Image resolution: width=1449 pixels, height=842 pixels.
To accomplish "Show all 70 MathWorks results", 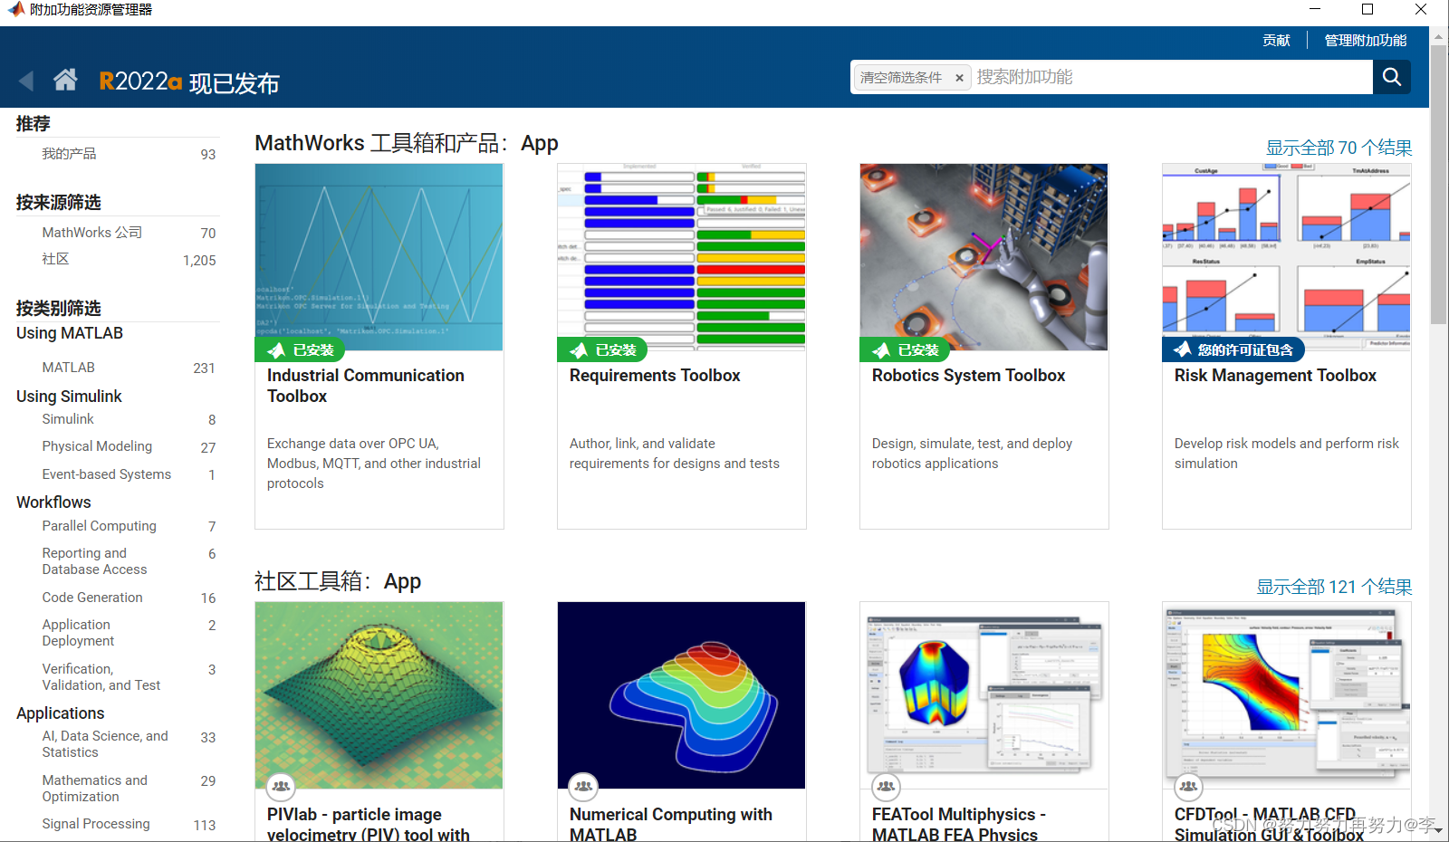I will (x=1339, y=148).
